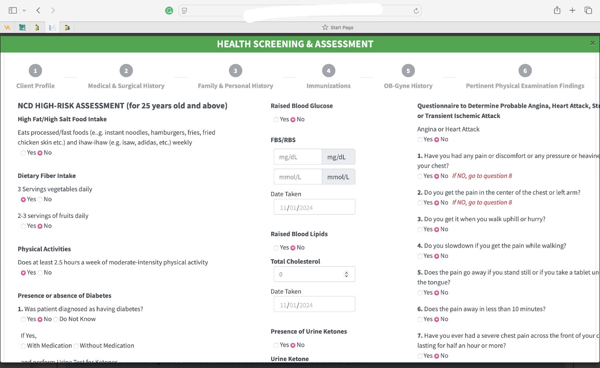
Task: Use the Total Cholesterol stepper arrows
Action: [x=346, y=275]
